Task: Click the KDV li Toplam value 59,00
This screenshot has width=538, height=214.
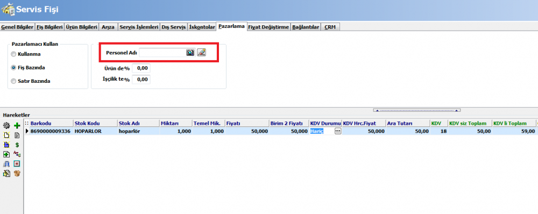Action: point(514,131)
